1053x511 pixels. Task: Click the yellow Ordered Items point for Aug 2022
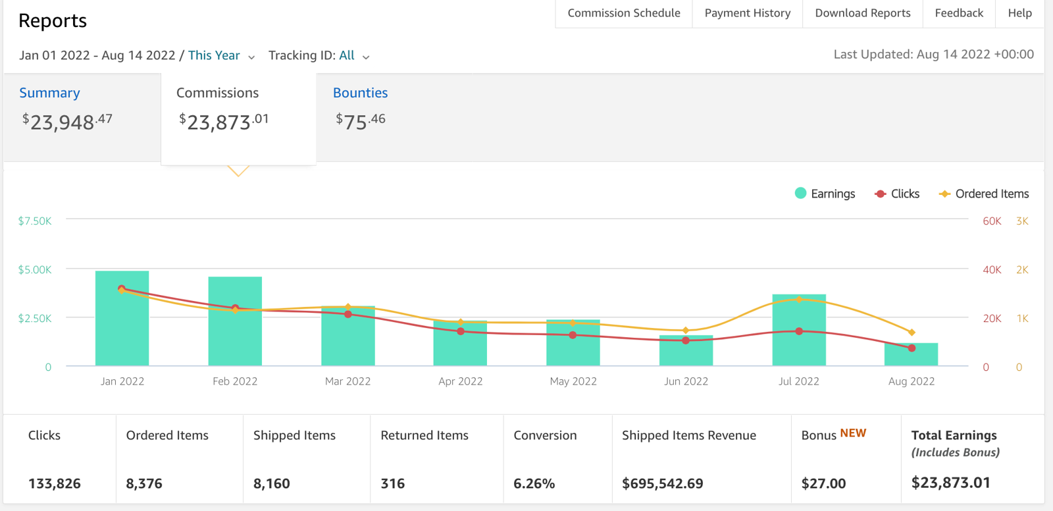[912, 333]
